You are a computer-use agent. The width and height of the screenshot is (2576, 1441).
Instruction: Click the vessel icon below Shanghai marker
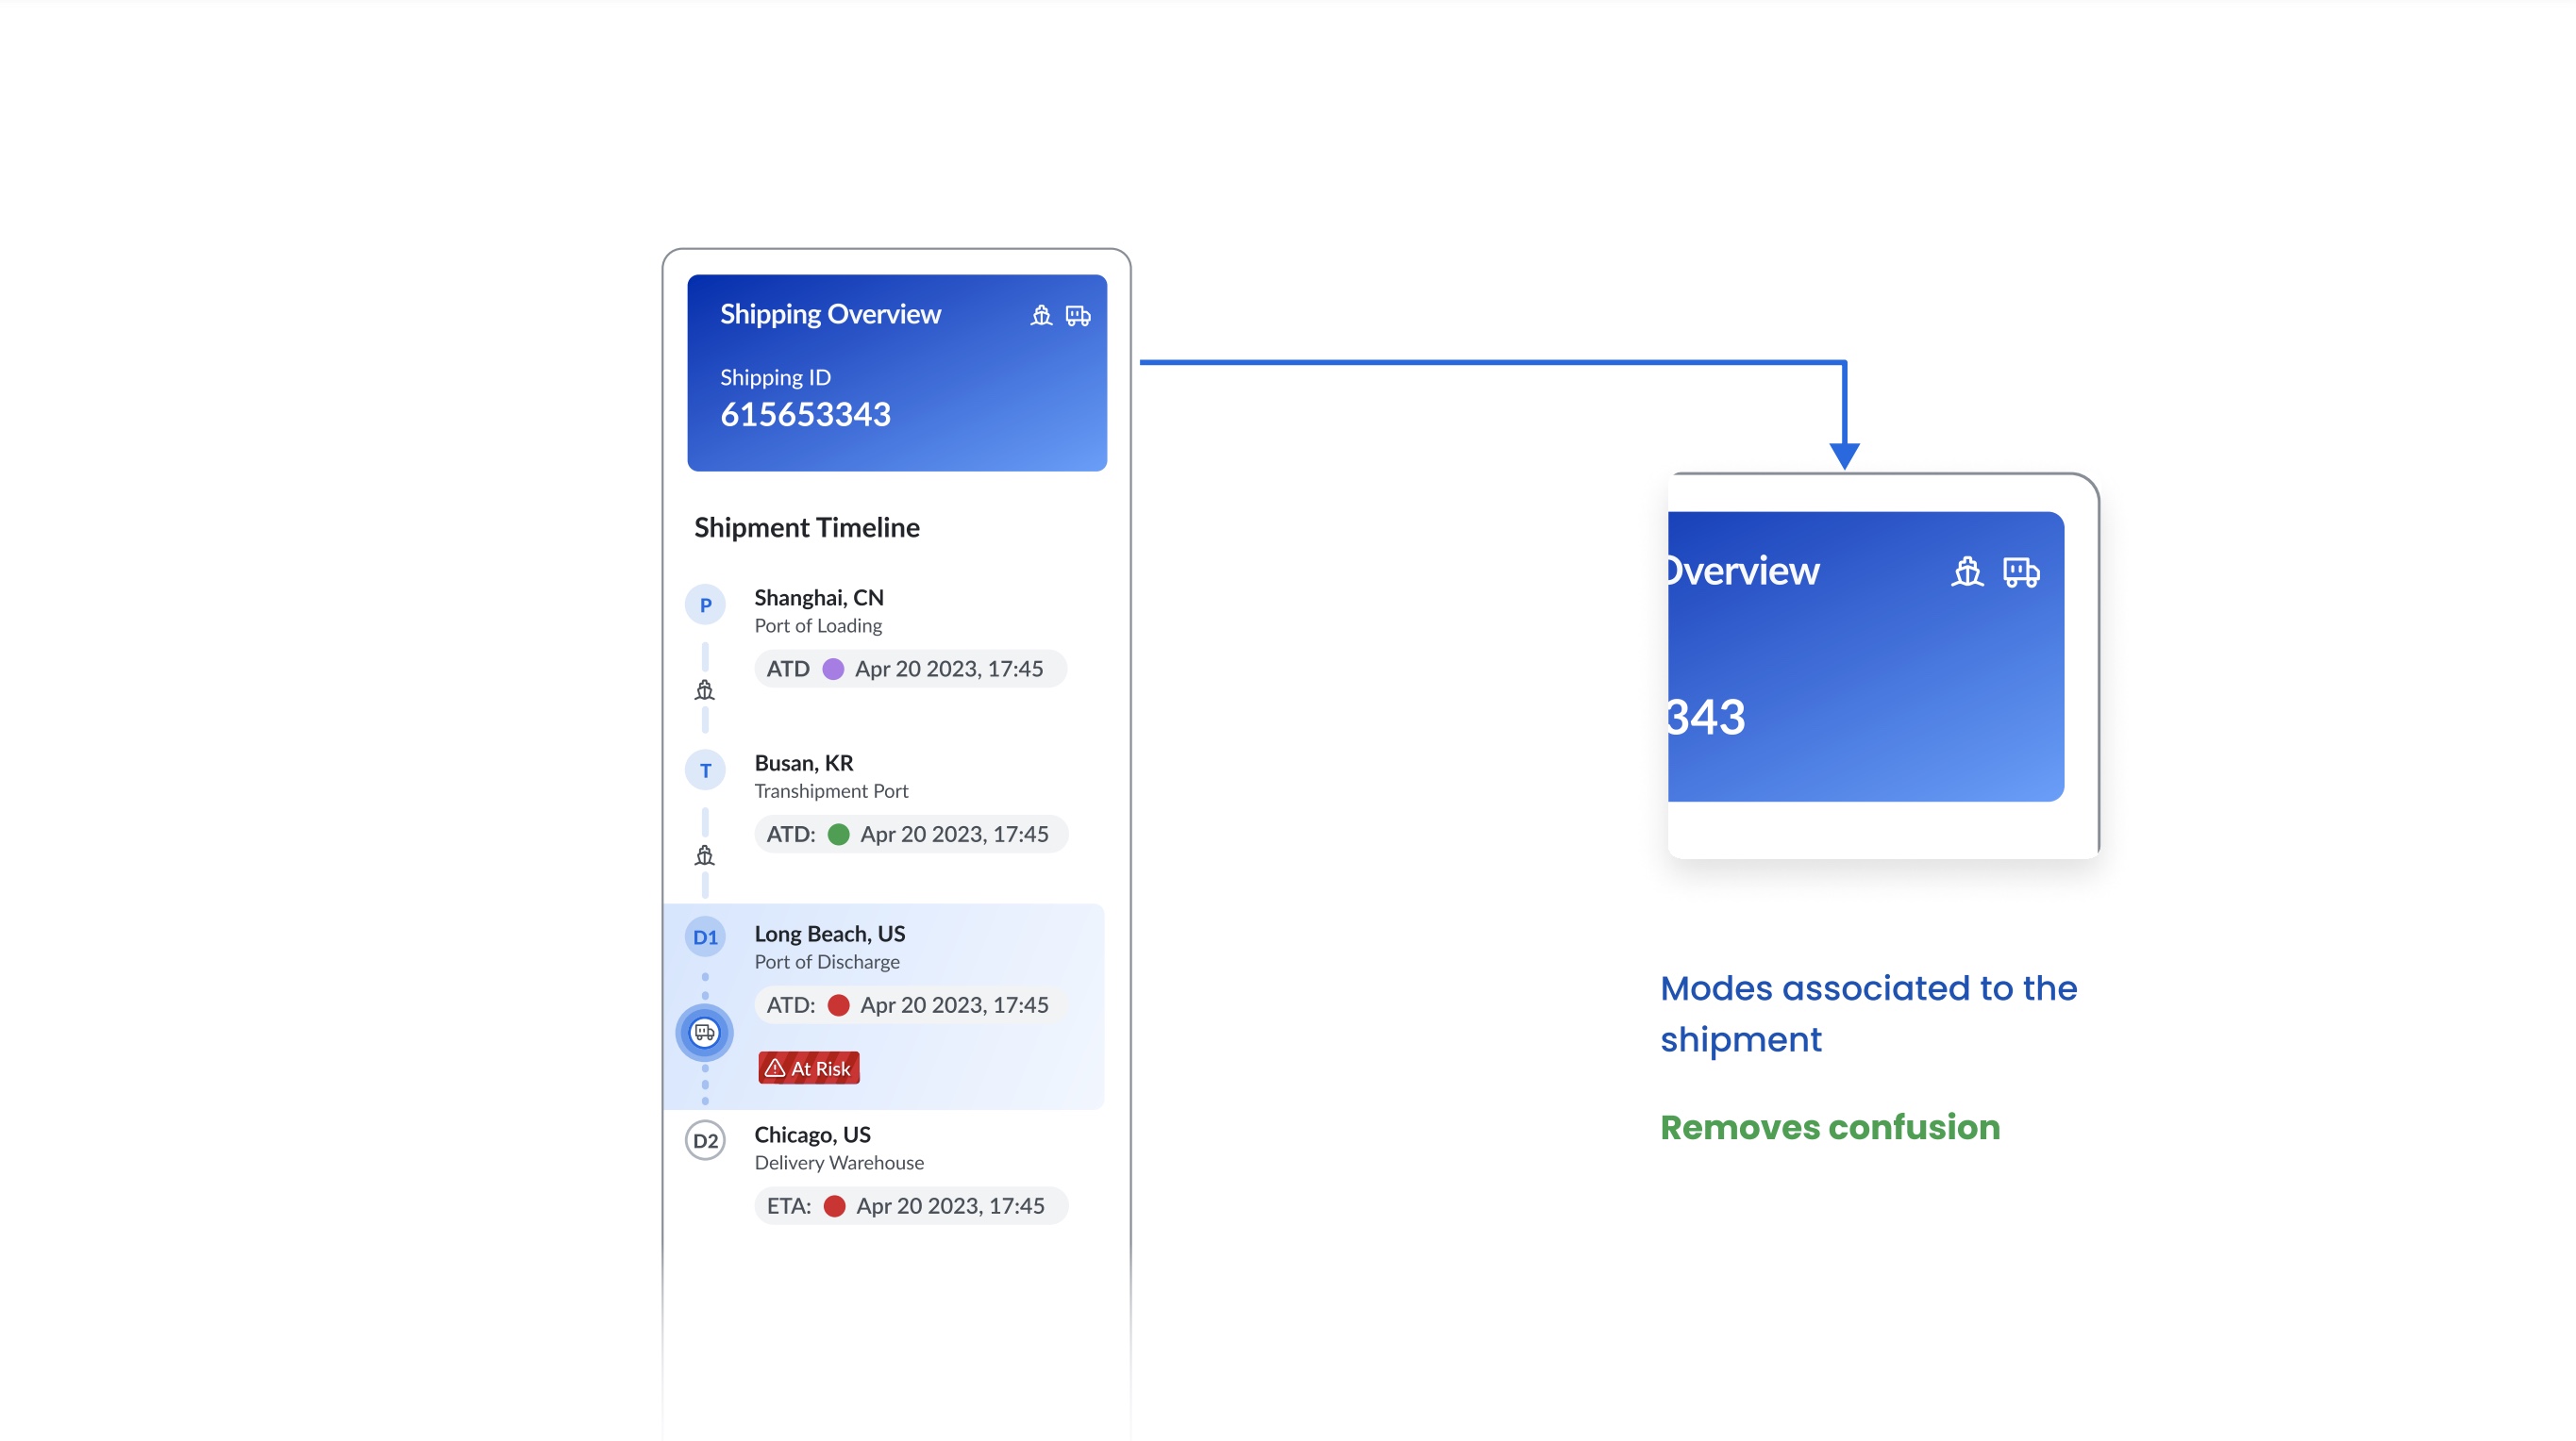[x=705, y=690]
